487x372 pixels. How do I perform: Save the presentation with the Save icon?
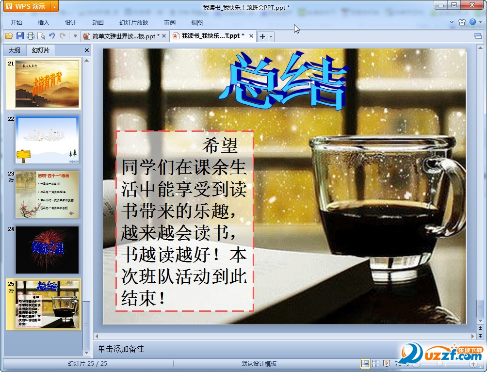20,35
